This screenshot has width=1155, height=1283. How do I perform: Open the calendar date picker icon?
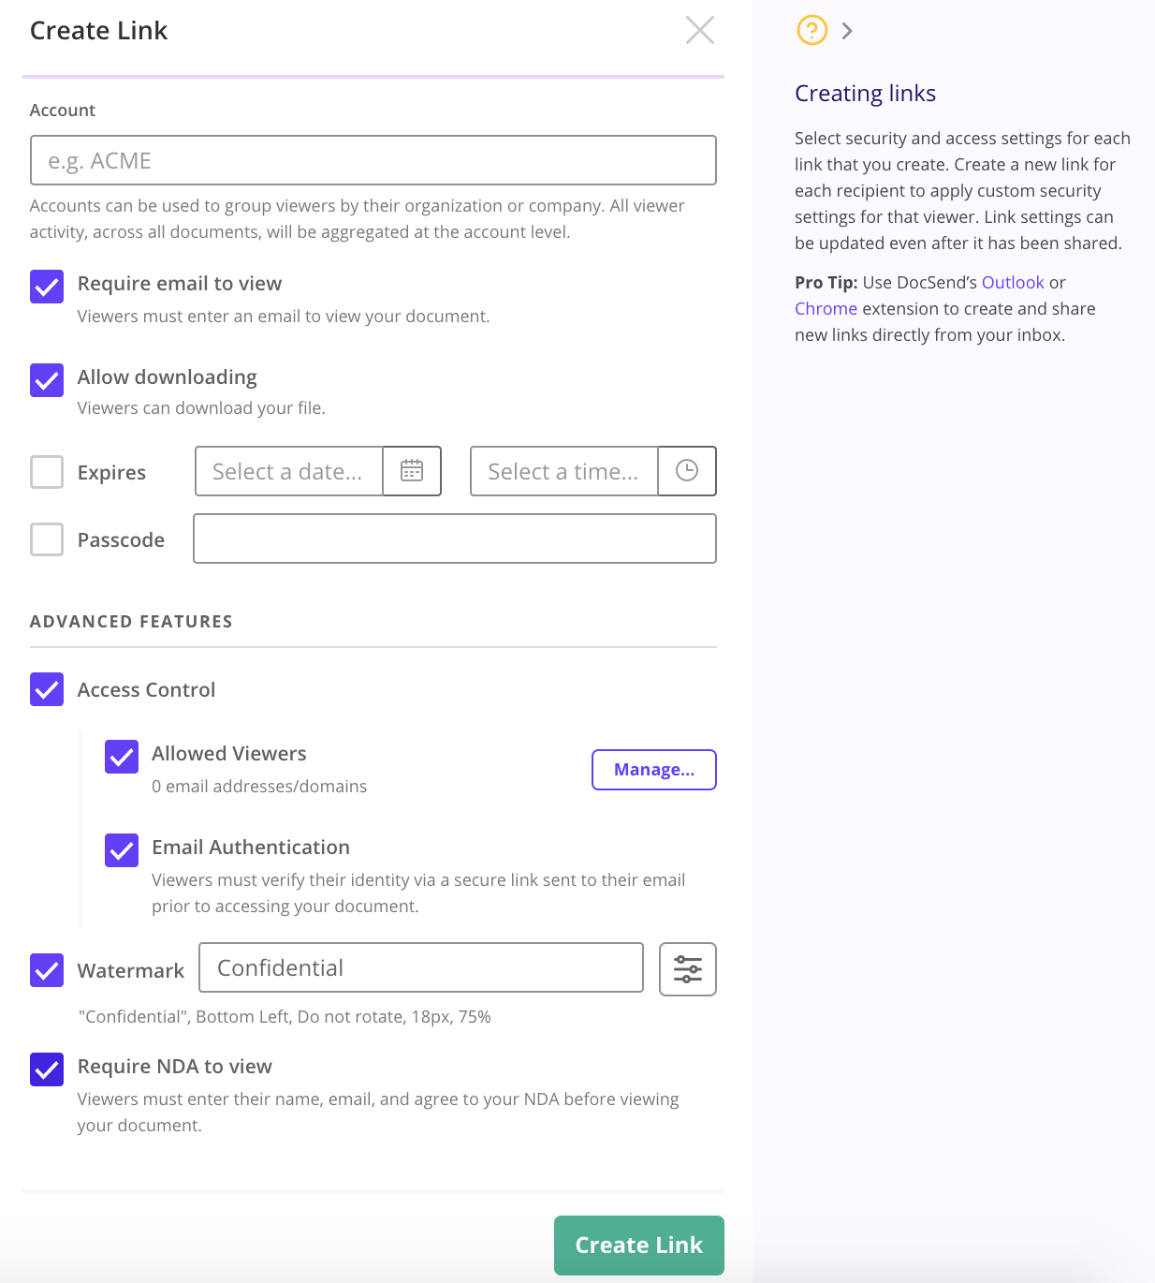tap(412, 471)
